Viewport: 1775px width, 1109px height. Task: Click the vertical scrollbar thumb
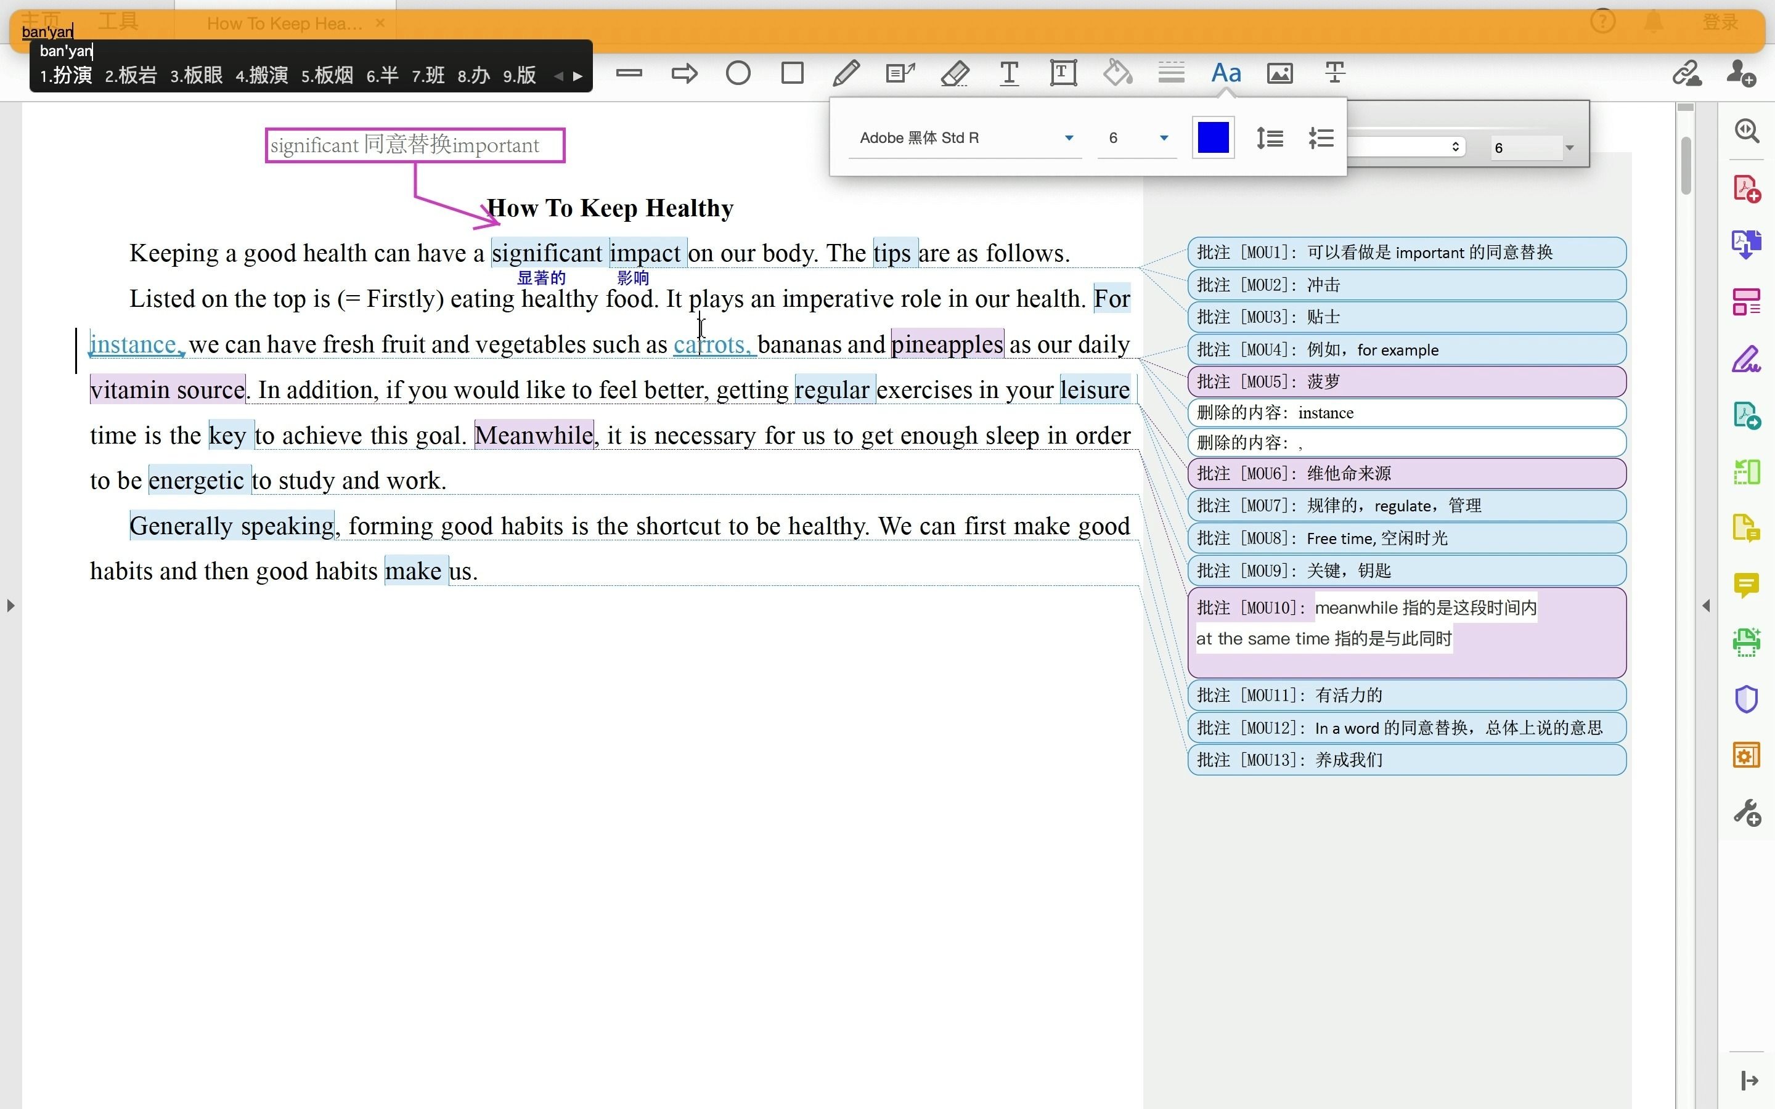pyautogui.click(x=1686, y=166)
